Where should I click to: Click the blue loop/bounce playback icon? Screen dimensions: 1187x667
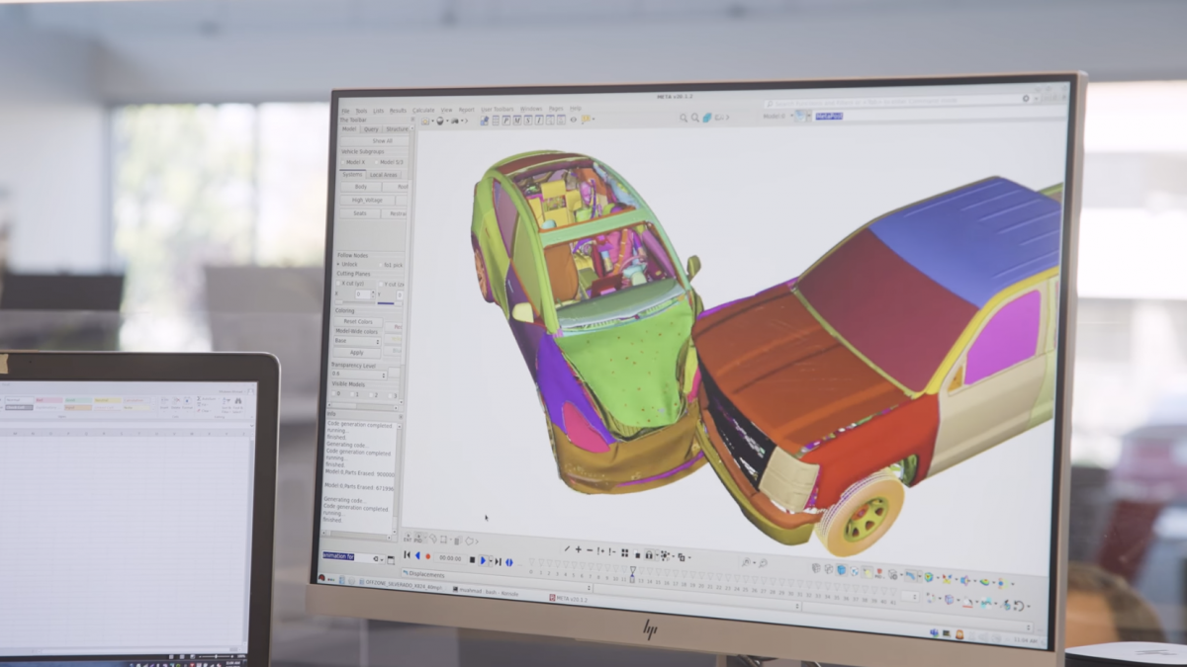click(509, 562)
